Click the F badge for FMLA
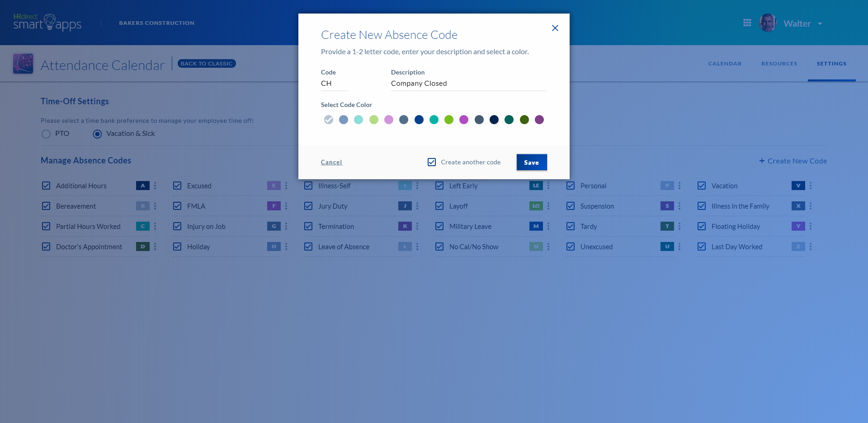This screenshot has width=868, height=423. pos(274,206)
